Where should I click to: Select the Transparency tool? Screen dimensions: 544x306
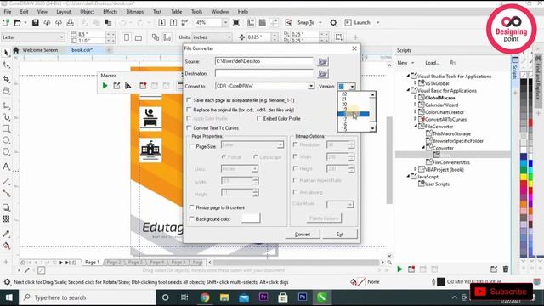[x=6, y=219]
